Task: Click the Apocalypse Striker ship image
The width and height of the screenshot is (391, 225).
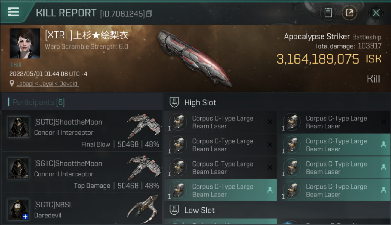Action: (194, 58)
